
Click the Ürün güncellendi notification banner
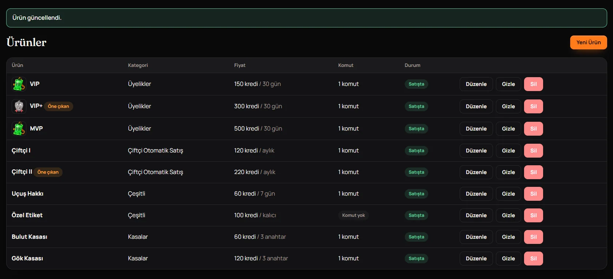click(x=307, y=18)
